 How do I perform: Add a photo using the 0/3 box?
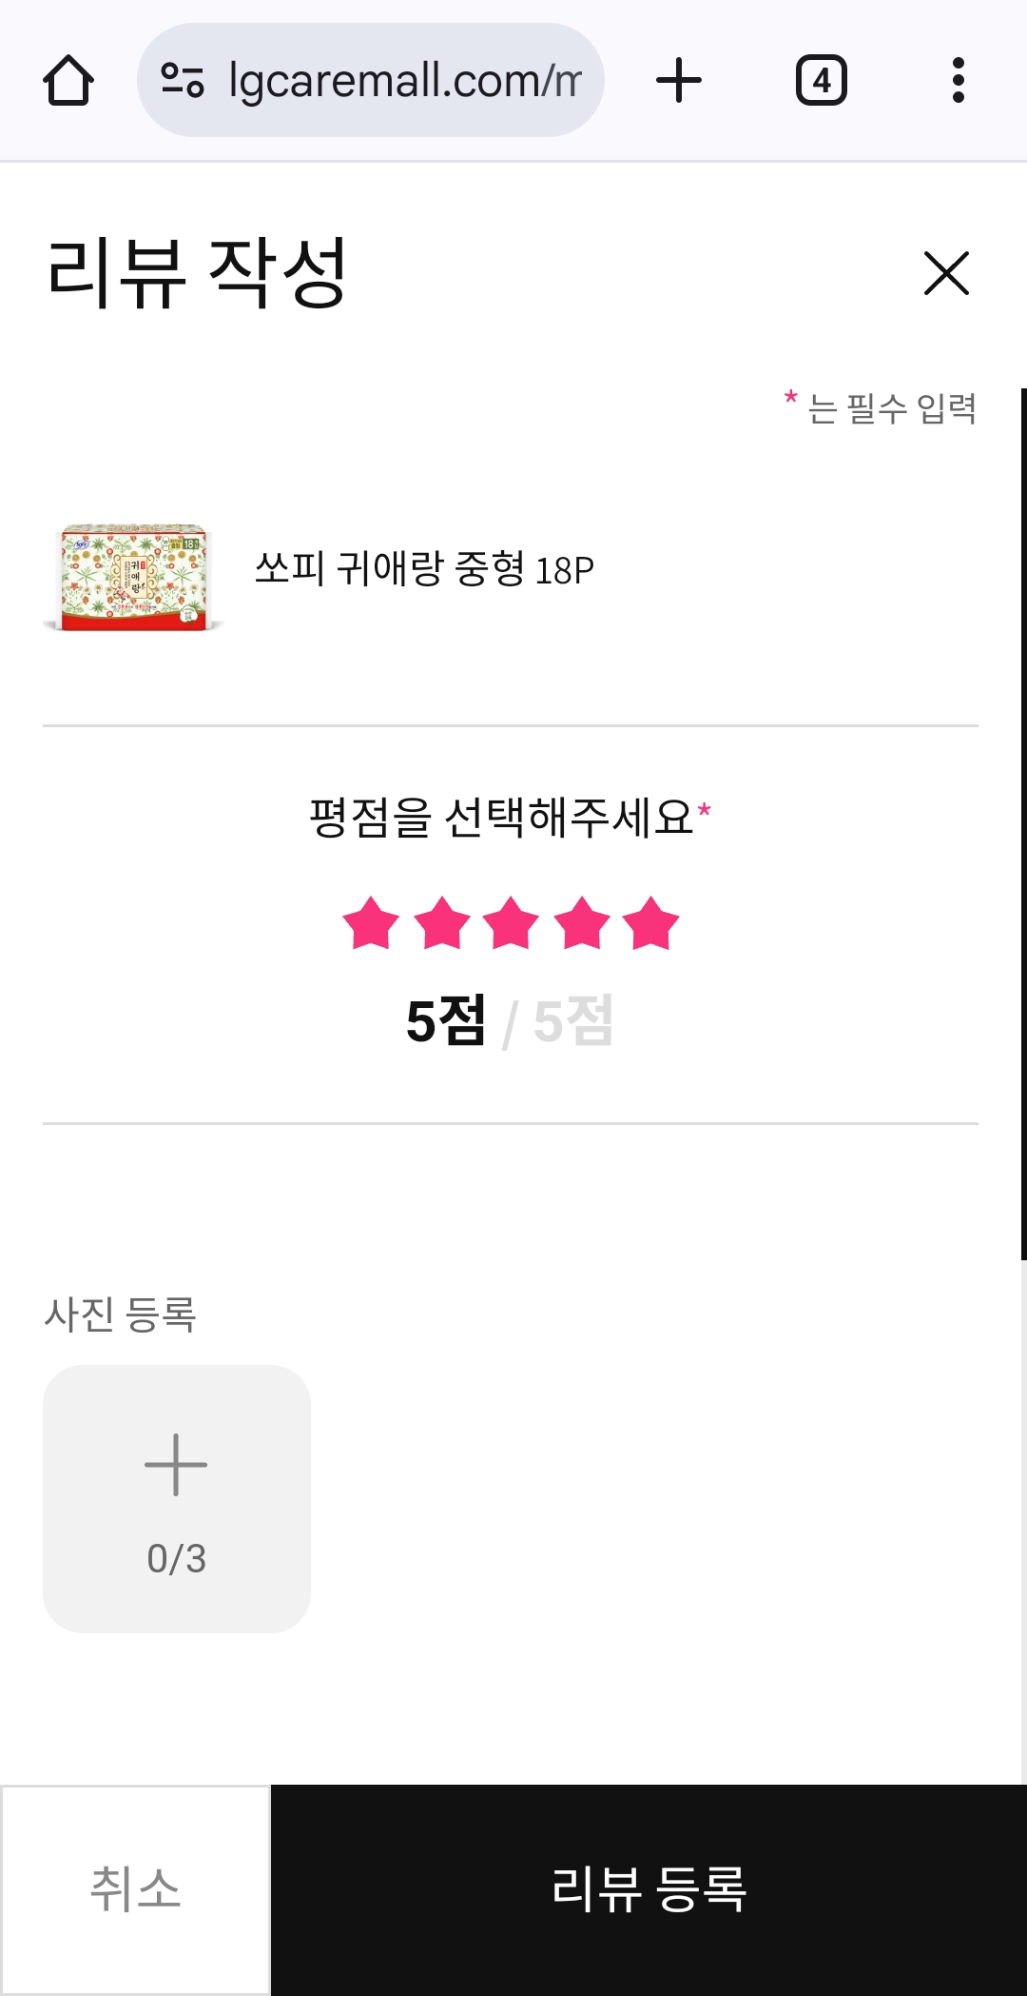(177, 1499)
